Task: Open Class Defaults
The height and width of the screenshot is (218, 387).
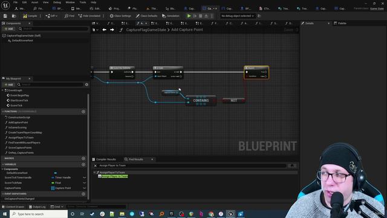Action: tap(146, 16)
